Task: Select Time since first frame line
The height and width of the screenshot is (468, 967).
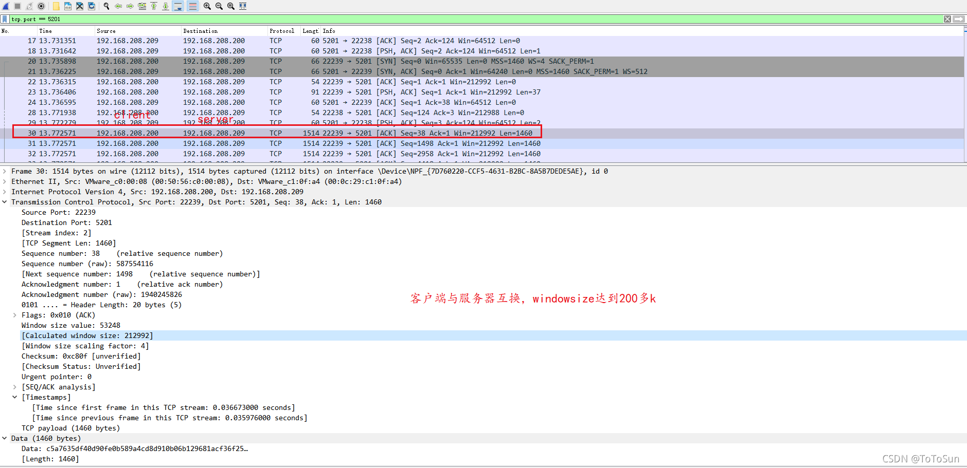Action: pyautogui.click(x=164, y=407)
